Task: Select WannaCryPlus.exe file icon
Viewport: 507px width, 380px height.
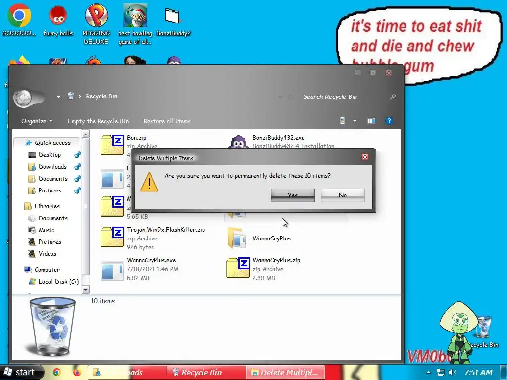Action: (112, 271)
